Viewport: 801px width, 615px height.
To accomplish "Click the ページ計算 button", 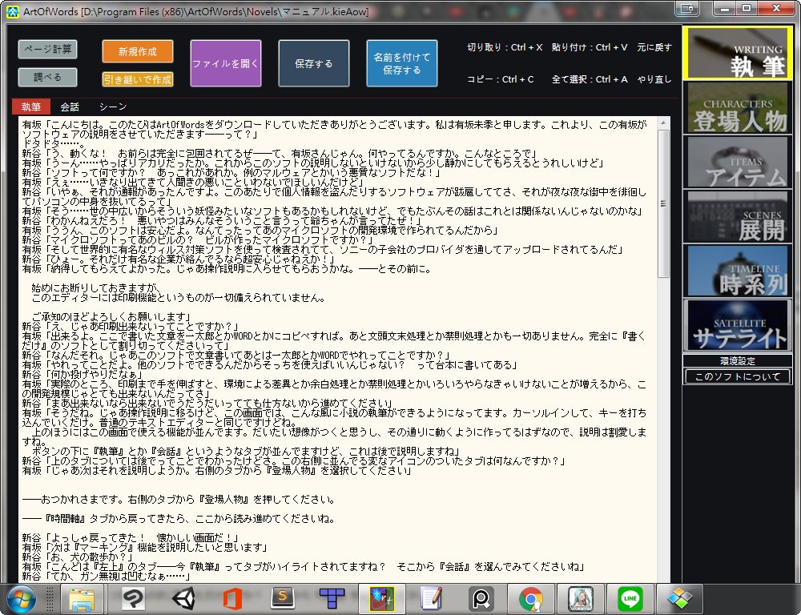I will [x=47, y=50].
